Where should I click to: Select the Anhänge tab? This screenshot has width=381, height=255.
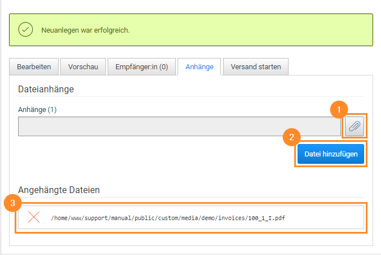(x=200, y=67)
